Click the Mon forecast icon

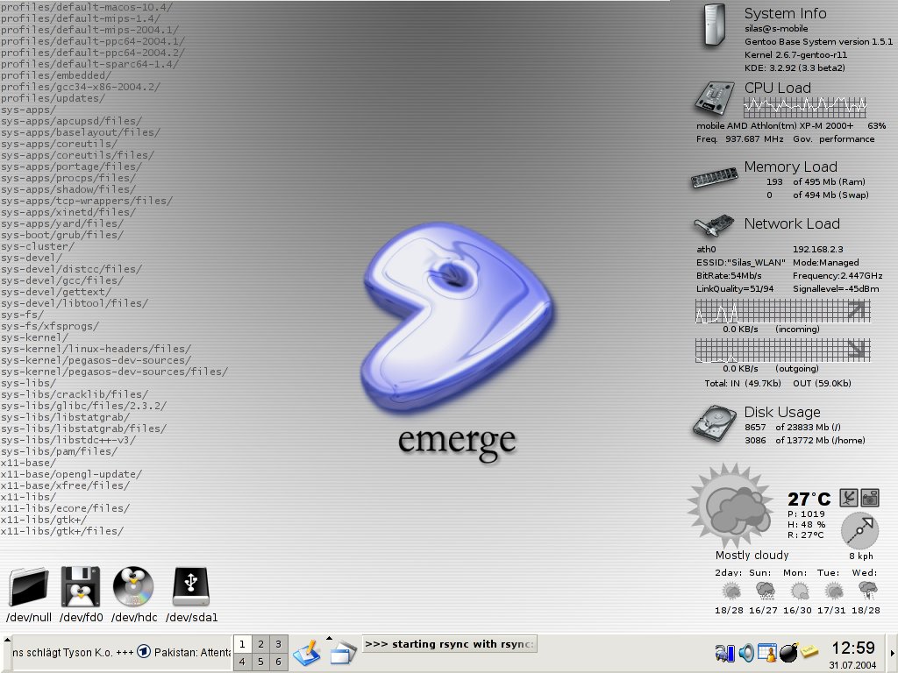800,591
